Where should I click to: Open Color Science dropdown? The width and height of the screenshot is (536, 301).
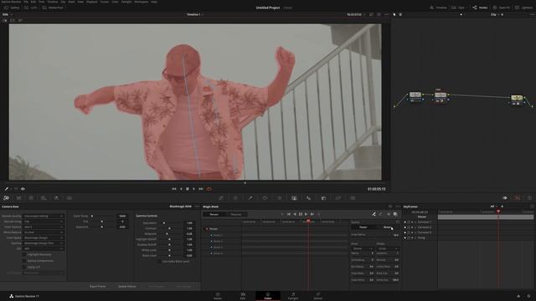[43, 227]
